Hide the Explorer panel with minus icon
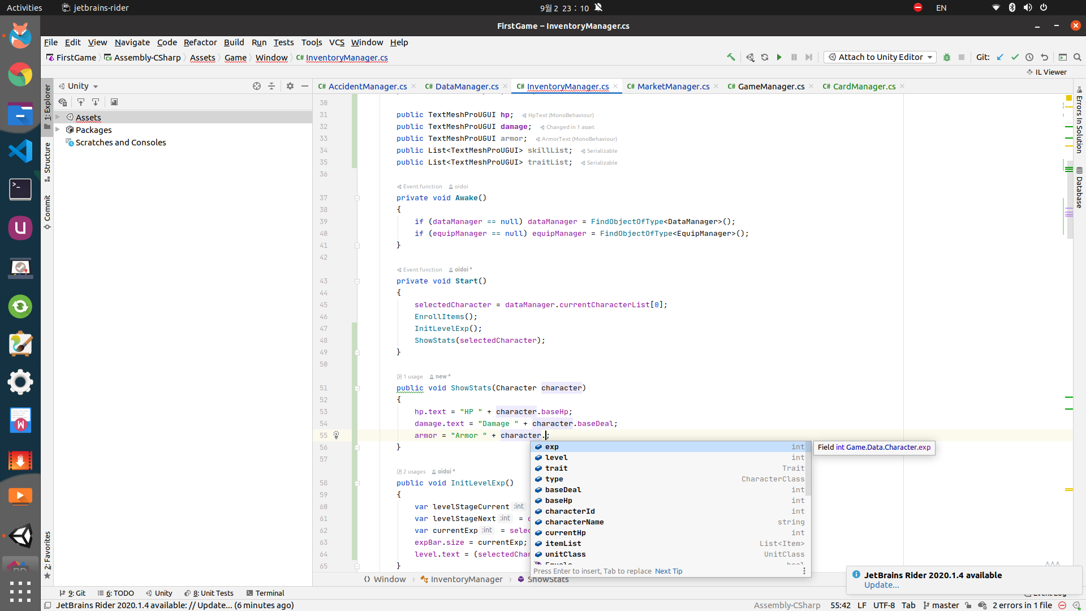This screenshot has width=1086, height=611. pyautogui.click(x=305, y=86)
